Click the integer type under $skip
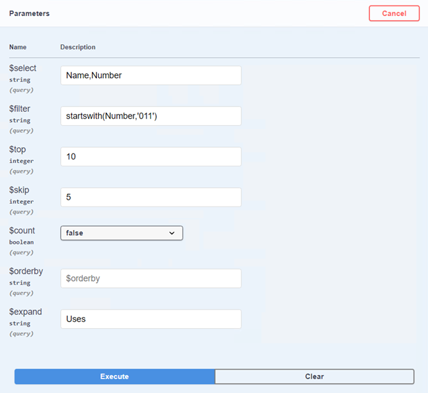This screenshot has width=428, height=393. coord(21,202)
